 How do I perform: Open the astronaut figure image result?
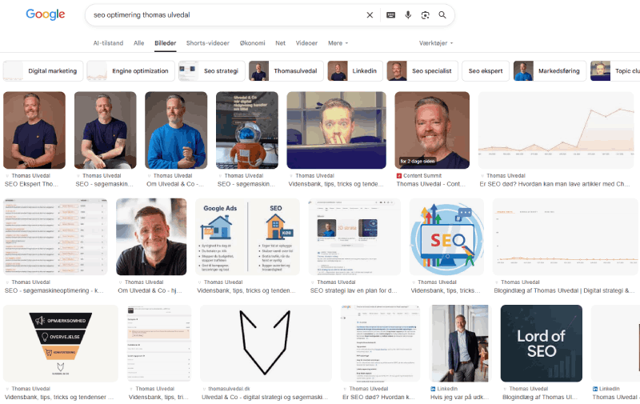point(247,130)
